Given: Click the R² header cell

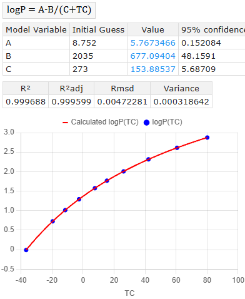Looking at the screenshot, I should point(26,89).
